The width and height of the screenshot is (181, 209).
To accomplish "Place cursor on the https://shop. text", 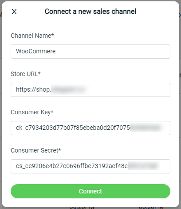I will tap(33, 89).
